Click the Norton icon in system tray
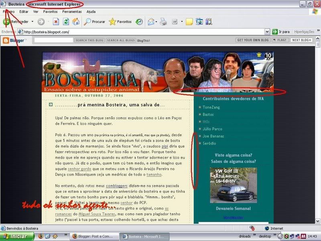The height and width of the screenshot is (241, 321). point(286,237)
